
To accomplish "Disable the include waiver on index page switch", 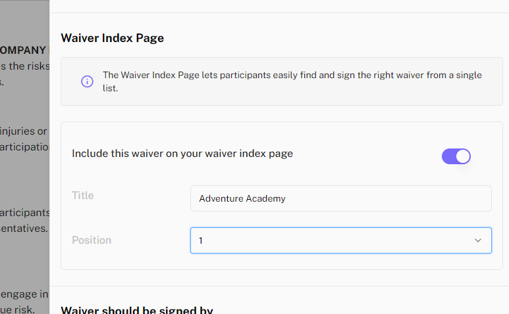I will pyautogui.click(x=456, y=156).
